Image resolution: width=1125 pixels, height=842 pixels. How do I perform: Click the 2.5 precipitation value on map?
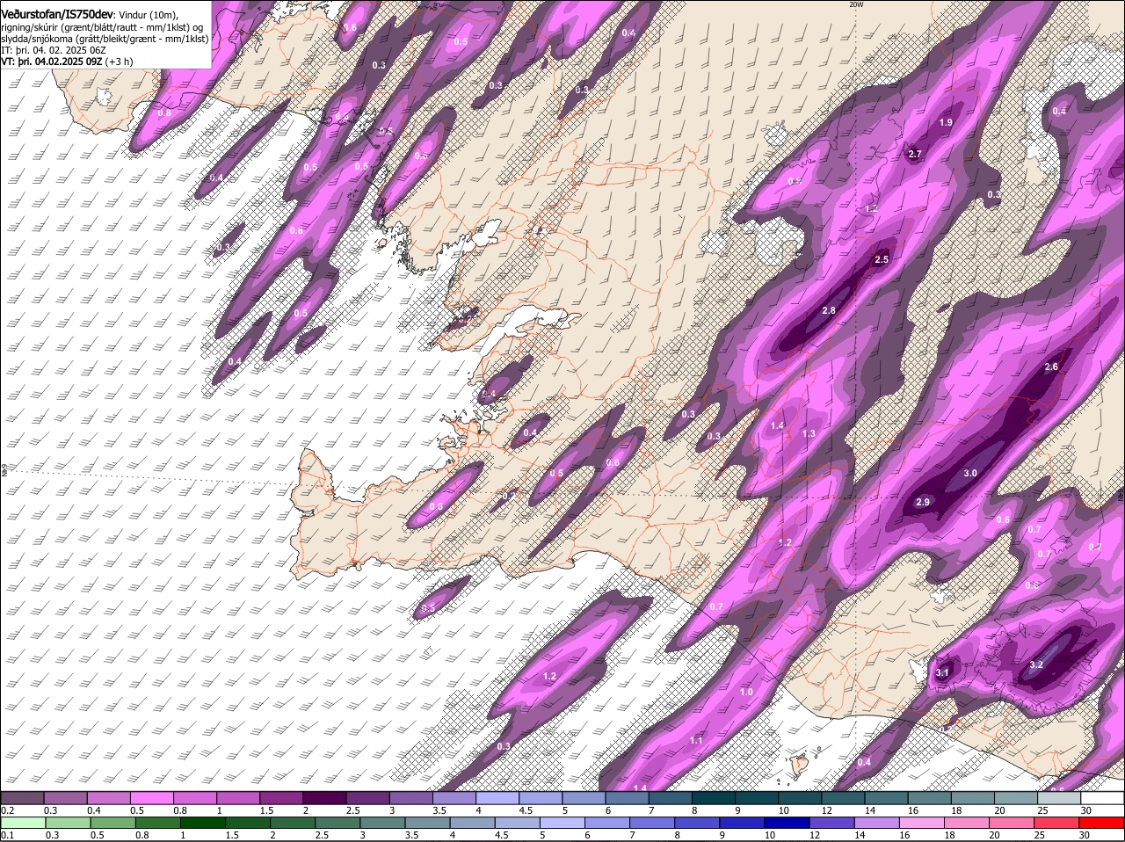tap(882, 259)
